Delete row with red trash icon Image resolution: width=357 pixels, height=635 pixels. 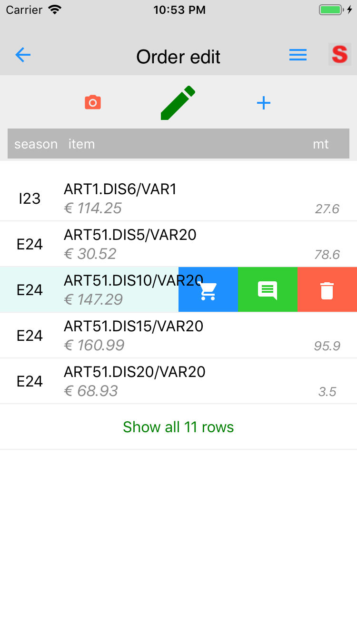[x=327, y=290]
